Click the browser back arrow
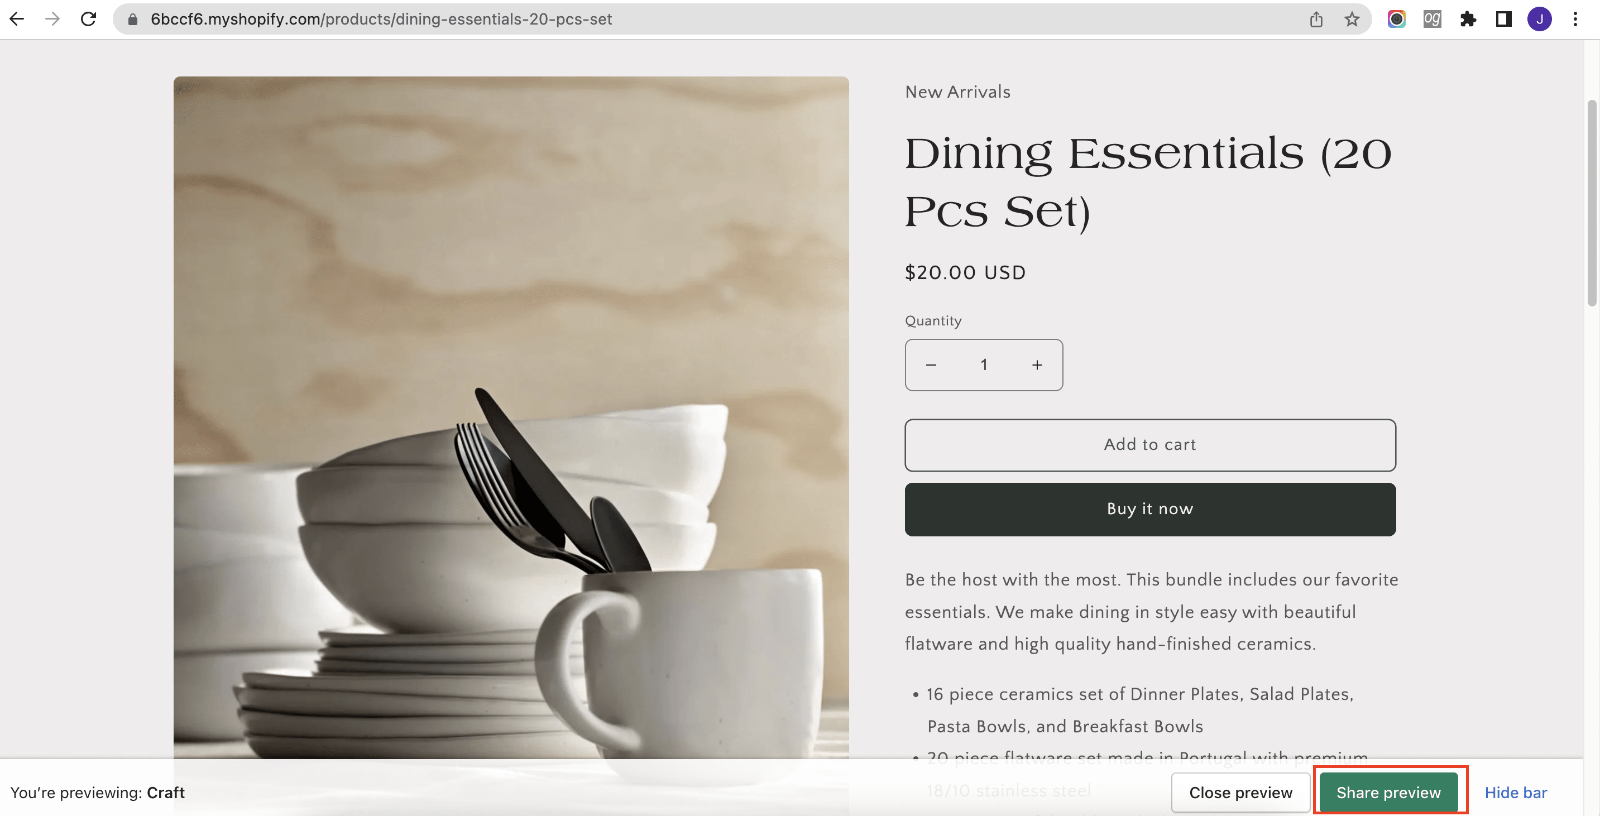Screen dimensions: 1600x816 tap(17, 19)
